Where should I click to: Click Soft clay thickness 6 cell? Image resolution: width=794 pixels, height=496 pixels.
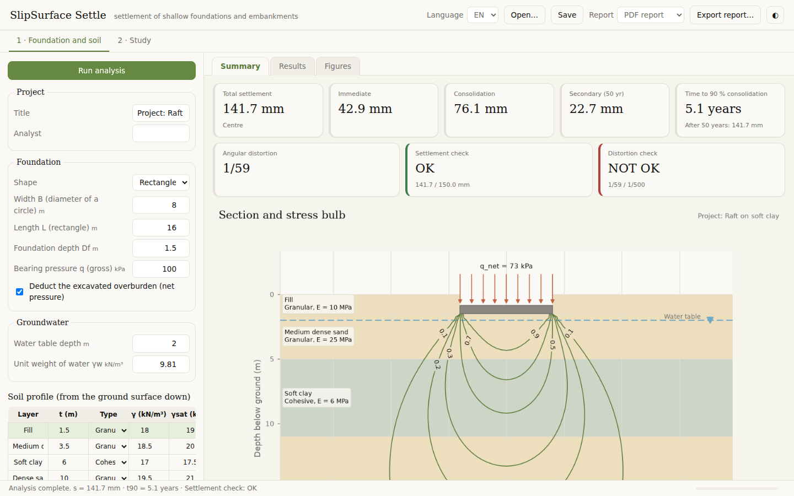[x=68, y=462]
